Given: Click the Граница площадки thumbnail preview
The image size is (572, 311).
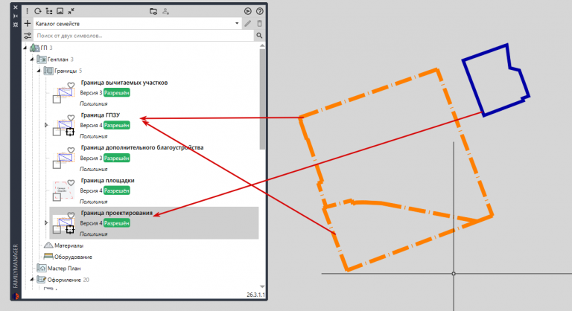Looking at the screenshot, I should click(x=63, y=190).
